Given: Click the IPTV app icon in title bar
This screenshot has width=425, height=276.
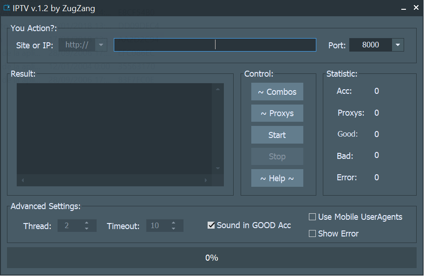Looking at the screenshot, I should tap(7, 8).
